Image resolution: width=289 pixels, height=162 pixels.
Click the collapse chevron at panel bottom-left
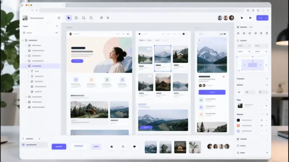pyautogui.click(x=23, y=139)
